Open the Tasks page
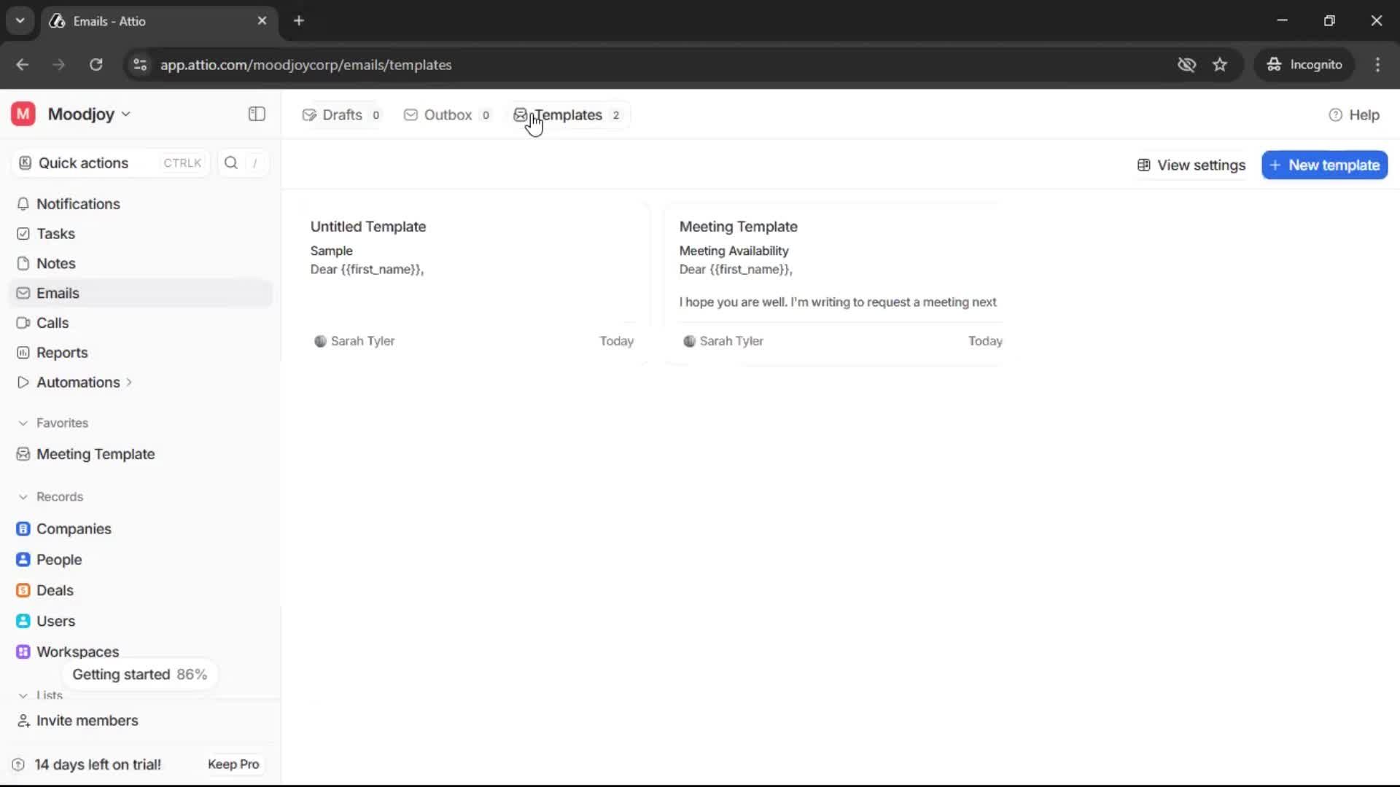This screenshot has width=1400, height=787. (x=55, y=234)
